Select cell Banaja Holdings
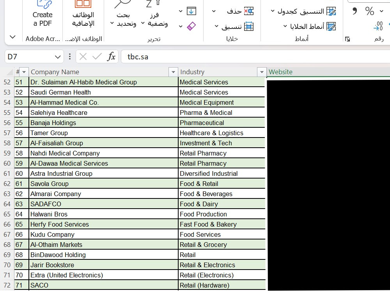This screenshot has height=293, width=390. pos(103,123)
